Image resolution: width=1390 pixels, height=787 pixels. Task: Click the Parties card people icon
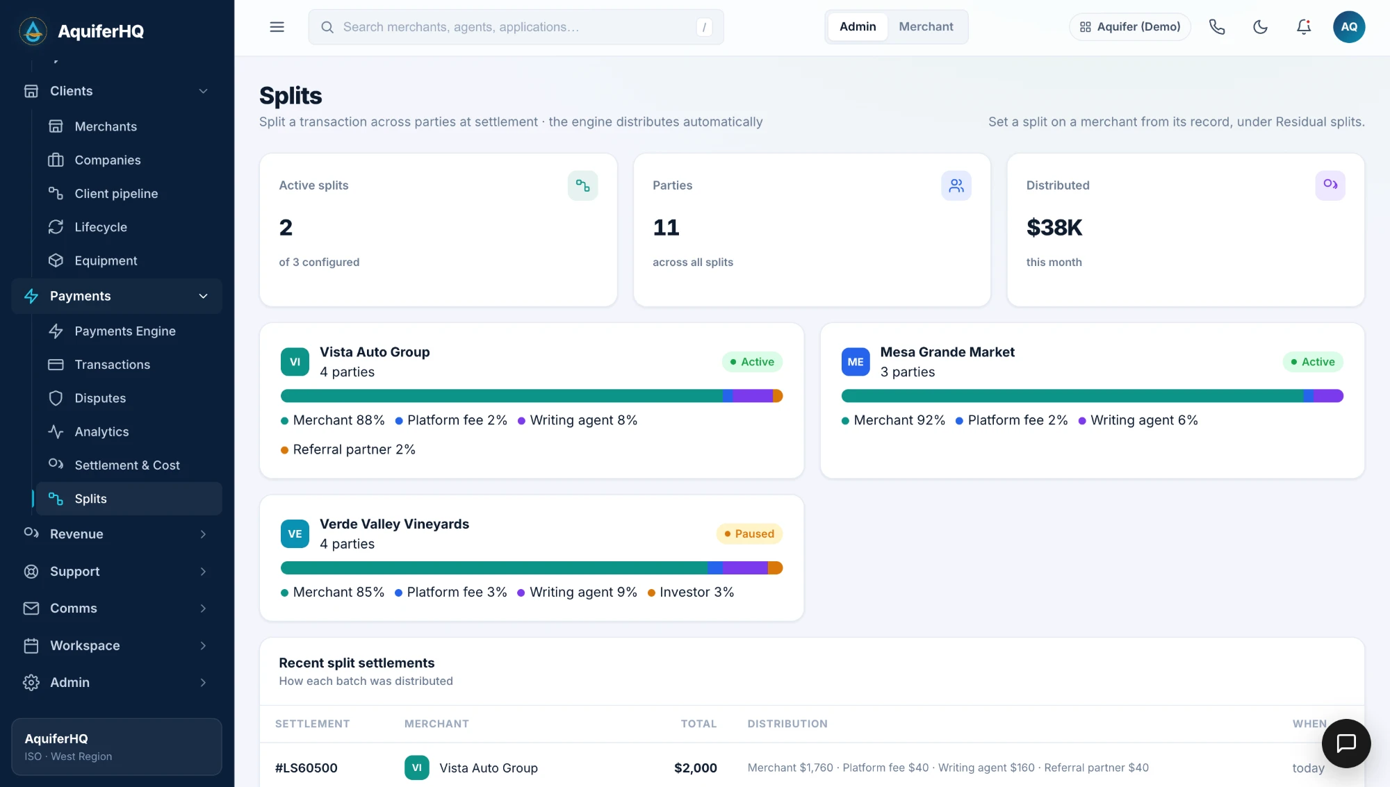(x=956, y=185)
